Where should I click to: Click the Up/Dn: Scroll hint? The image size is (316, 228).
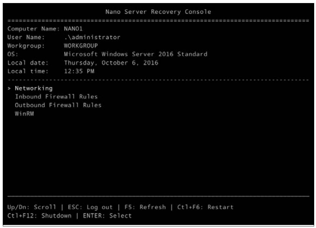(32, 207)
